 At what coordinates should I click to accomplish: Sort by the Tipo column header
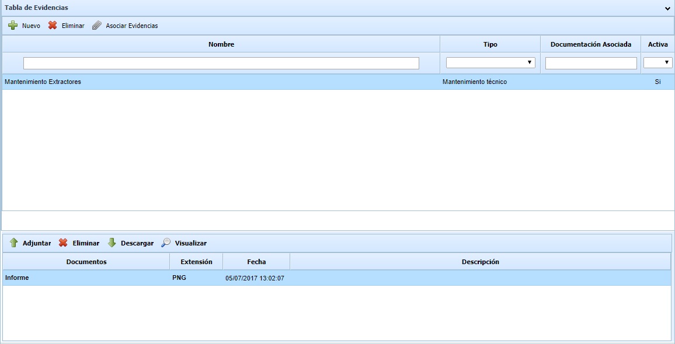coord(490,44)
